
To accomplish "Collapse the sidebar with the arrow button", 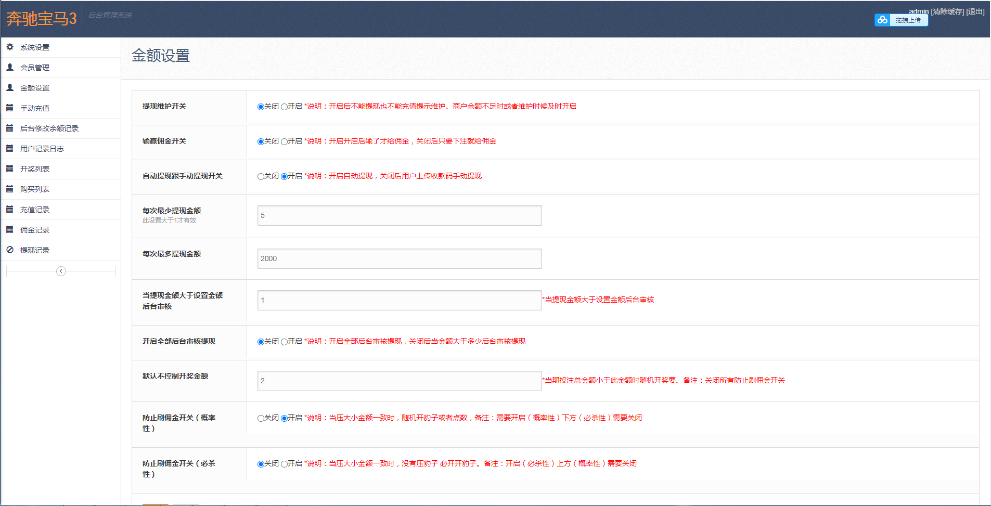I will click(61, 271).
